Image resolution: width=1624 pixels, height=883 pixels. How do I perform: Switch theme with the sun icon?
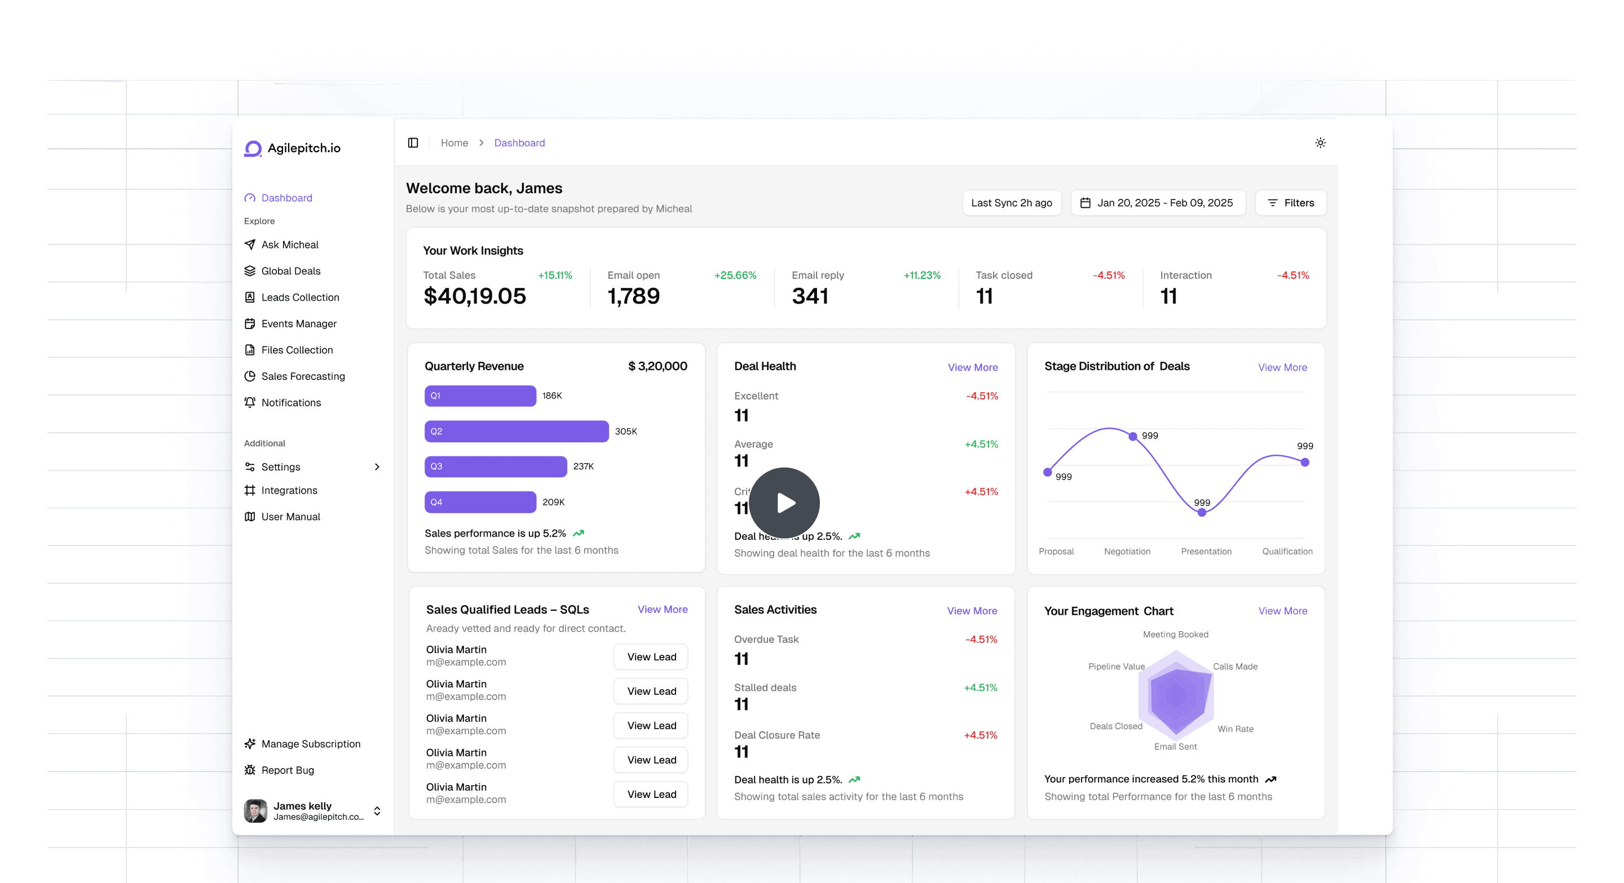point(1320,143)
